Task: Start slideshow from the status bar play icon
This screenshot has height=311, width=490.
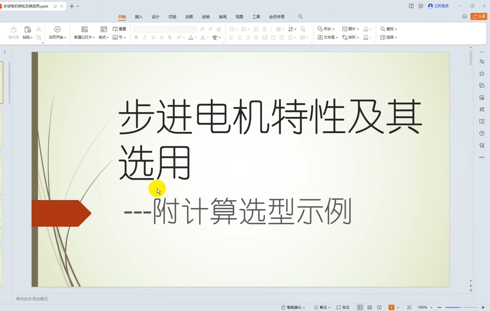Action: coord(391,308)
